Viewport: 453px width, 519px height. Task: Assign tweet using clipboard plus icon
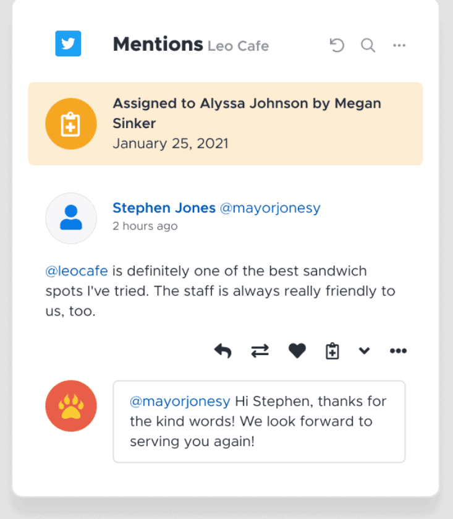point(332,351)
